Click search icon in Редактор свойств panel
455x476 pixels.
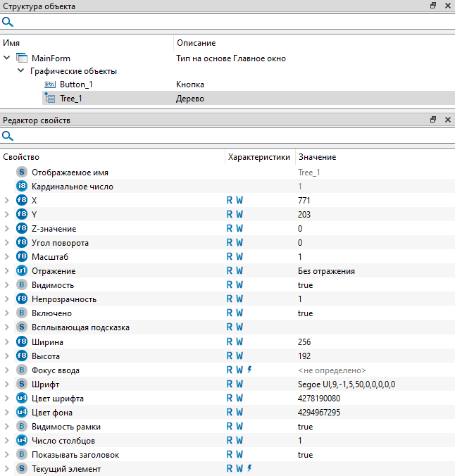(8, 136)
